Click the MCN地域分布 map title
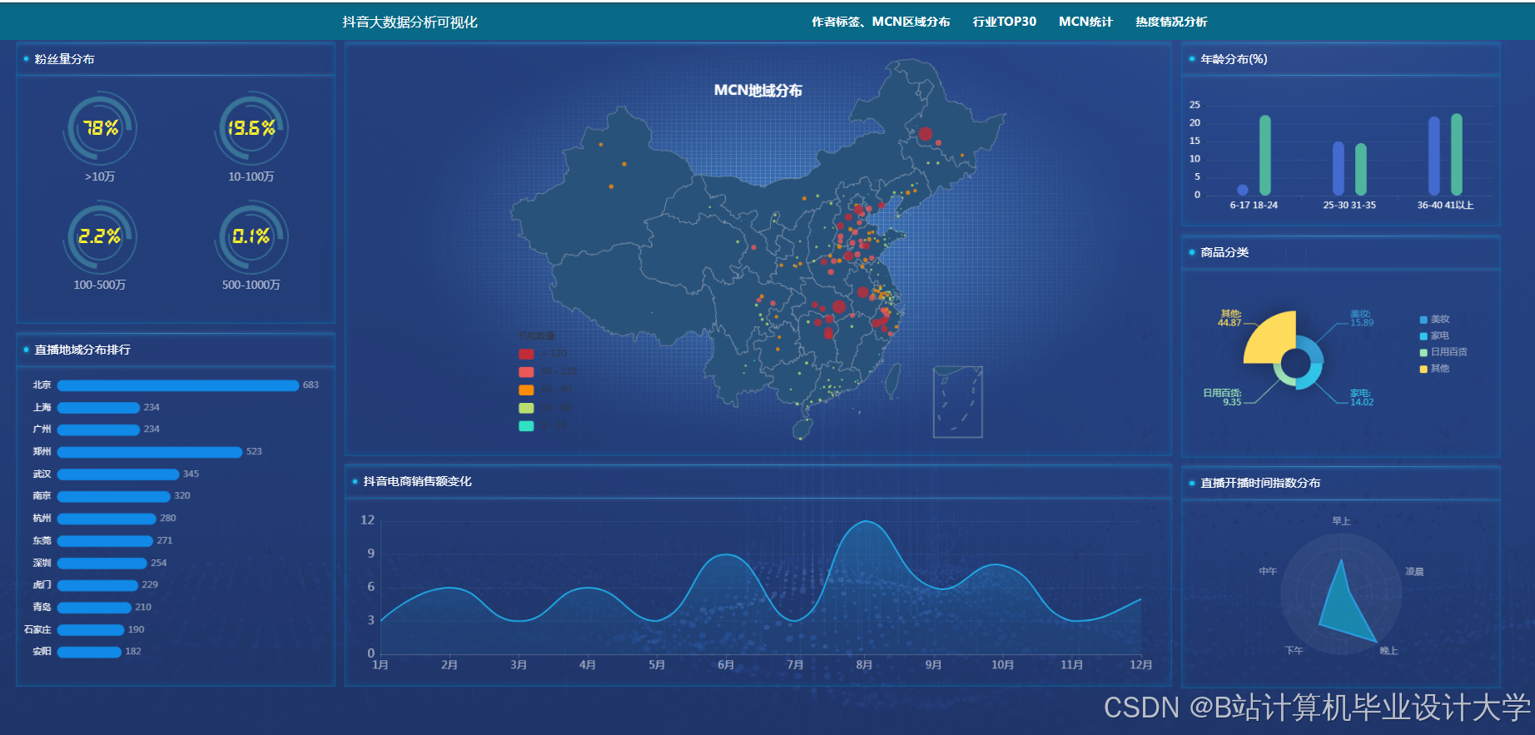 (x=758, y=91)
